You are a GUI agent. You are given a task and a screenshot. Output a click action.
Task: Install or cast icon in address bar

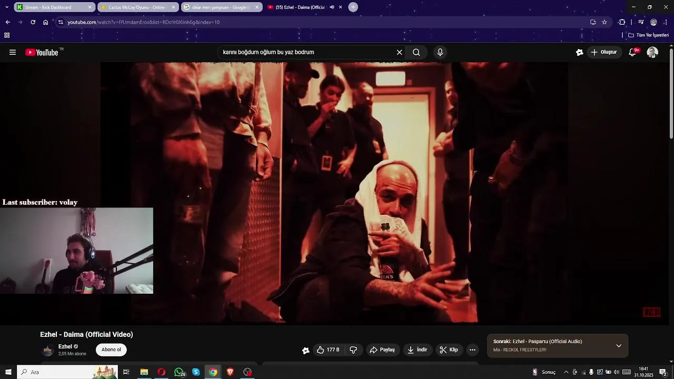[593, 22]
